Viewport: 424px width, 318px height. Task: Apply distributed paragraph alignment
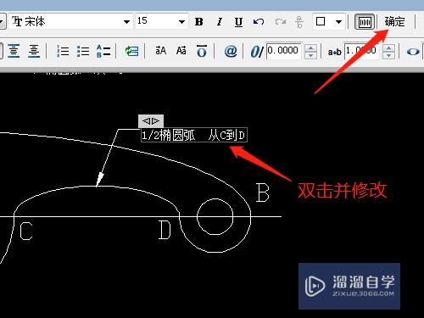point(34,51)
